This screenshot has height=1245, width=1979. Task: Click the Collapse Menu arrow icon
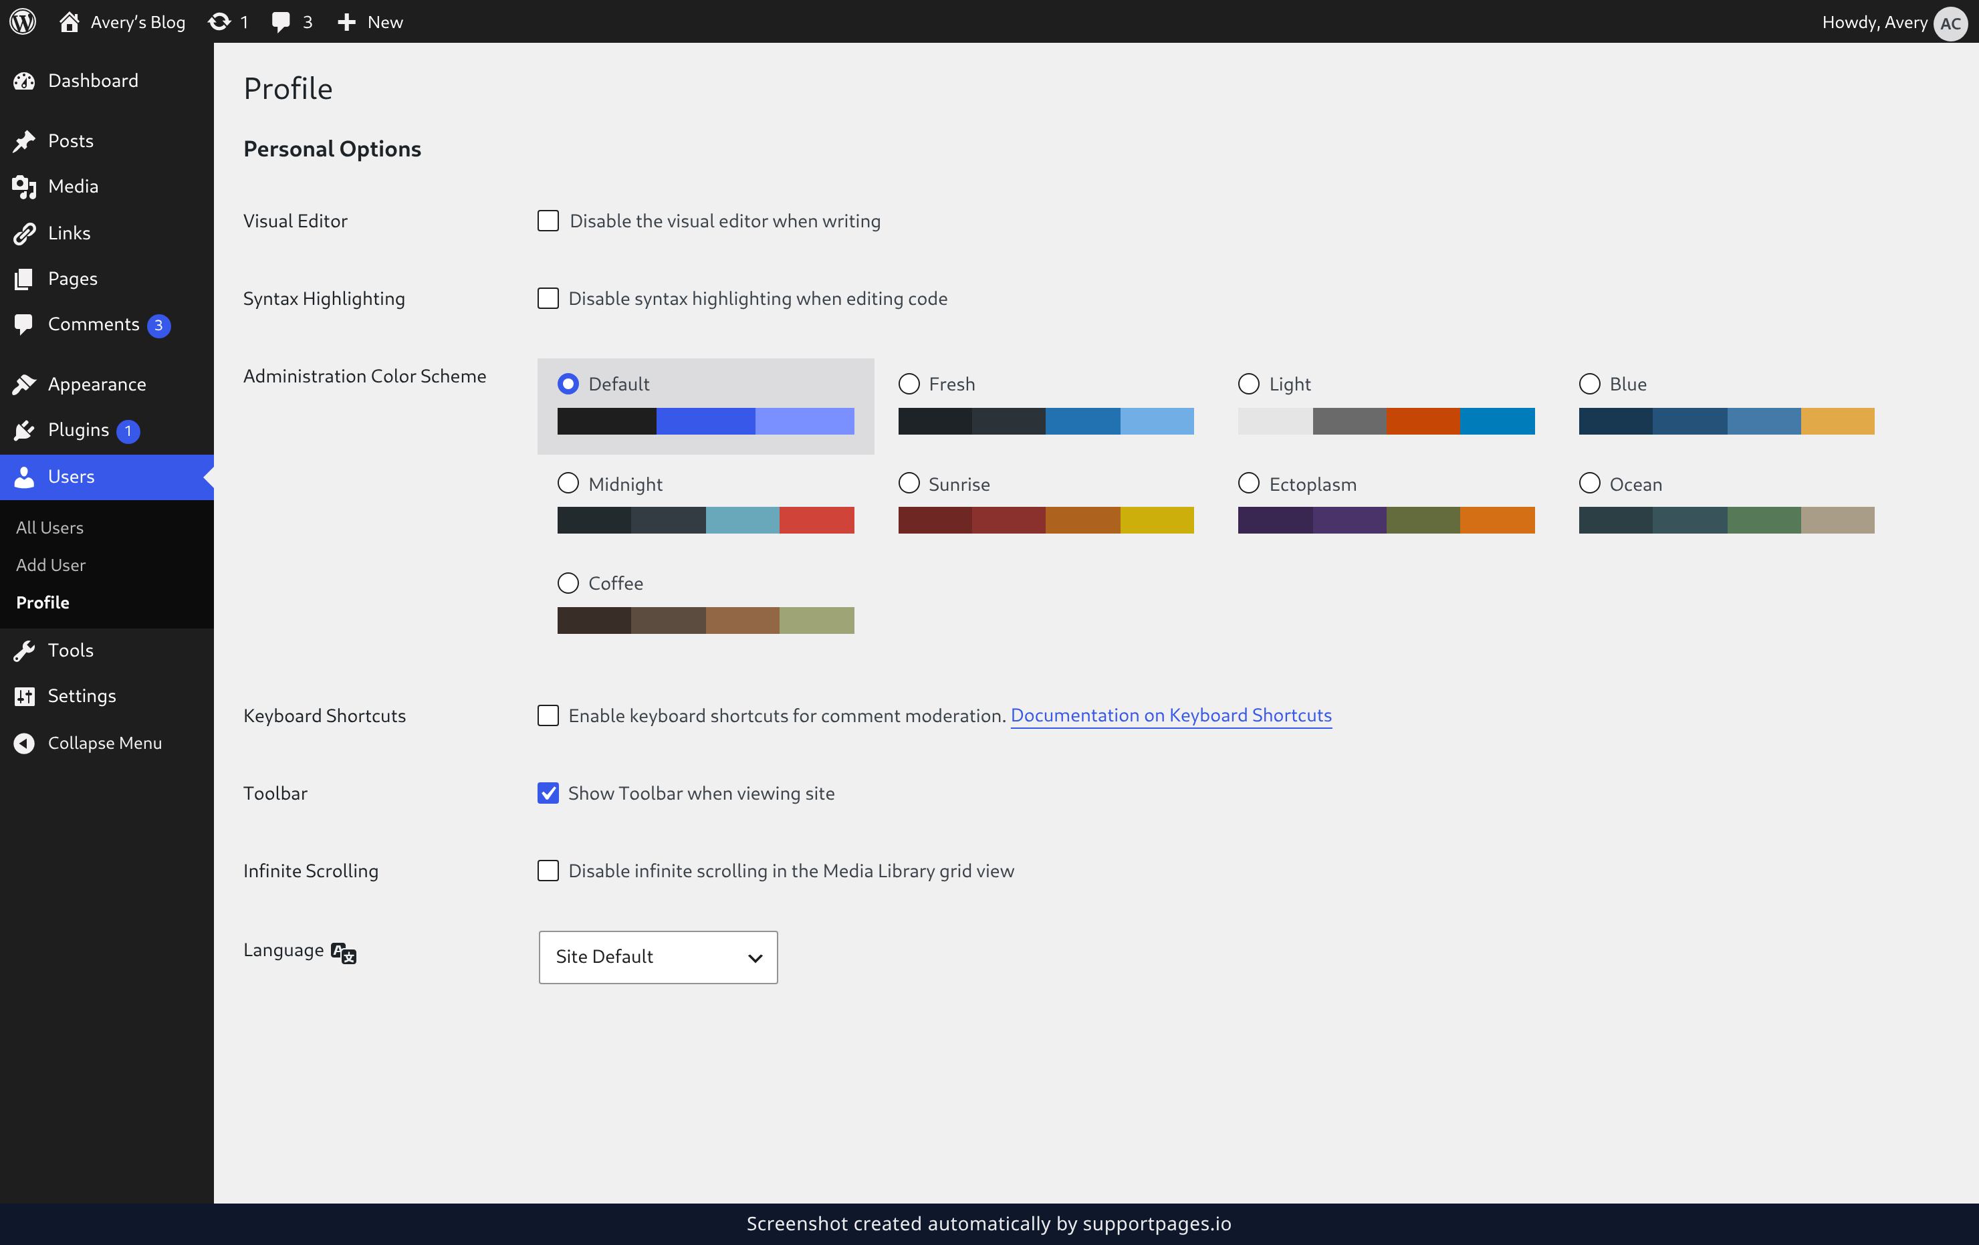point(24,743)
